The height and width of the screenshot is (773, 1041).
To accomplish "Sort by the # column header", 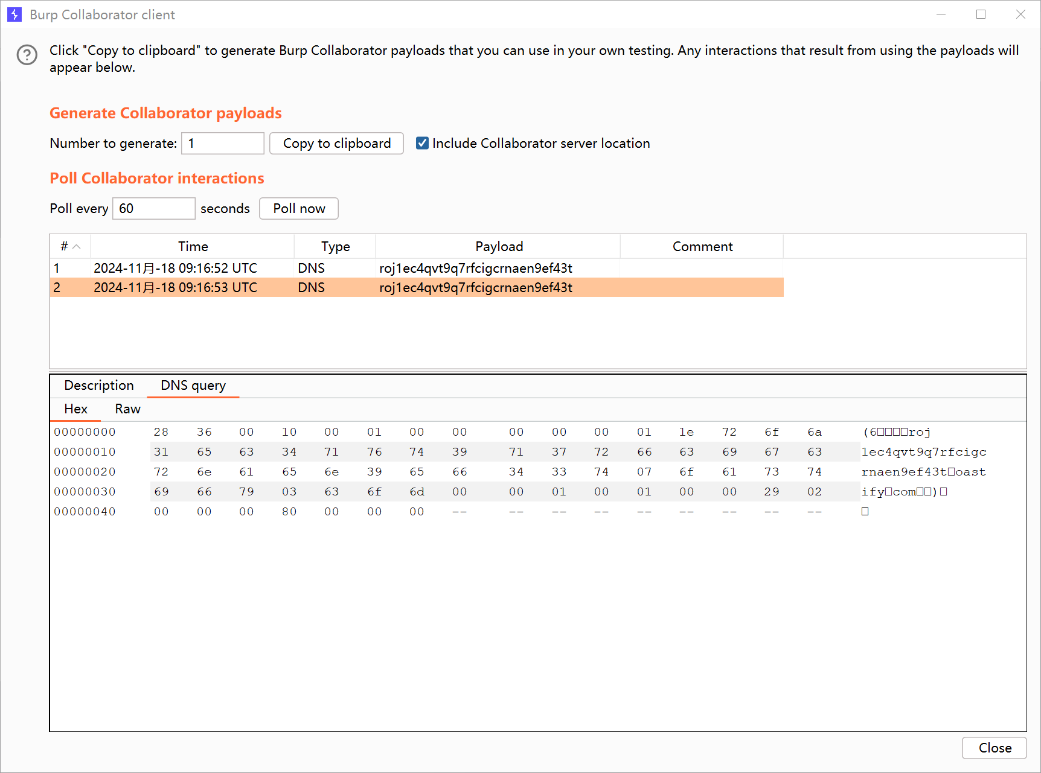I will click(70, 246).
